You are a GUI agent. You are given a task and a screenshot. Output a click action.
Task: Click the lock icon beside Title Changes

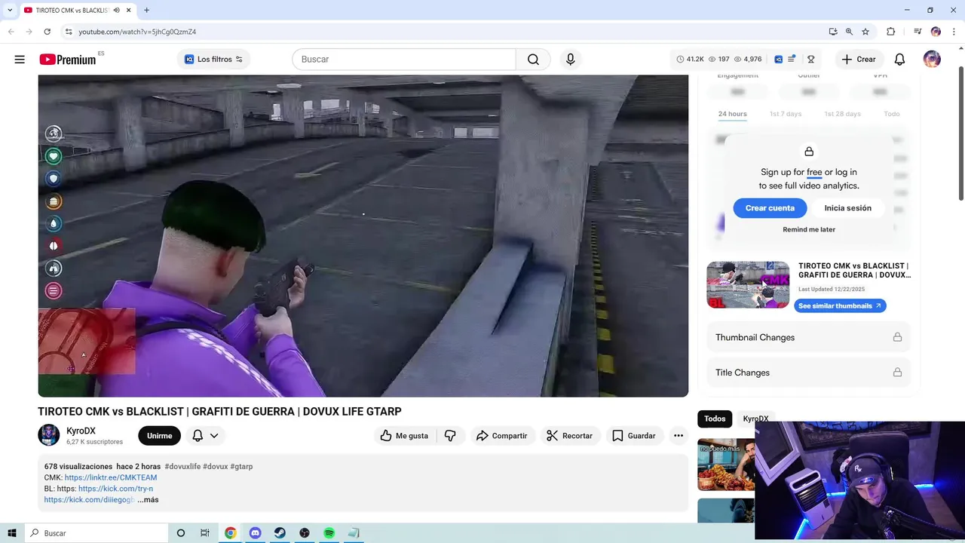(x=897, y=373)
